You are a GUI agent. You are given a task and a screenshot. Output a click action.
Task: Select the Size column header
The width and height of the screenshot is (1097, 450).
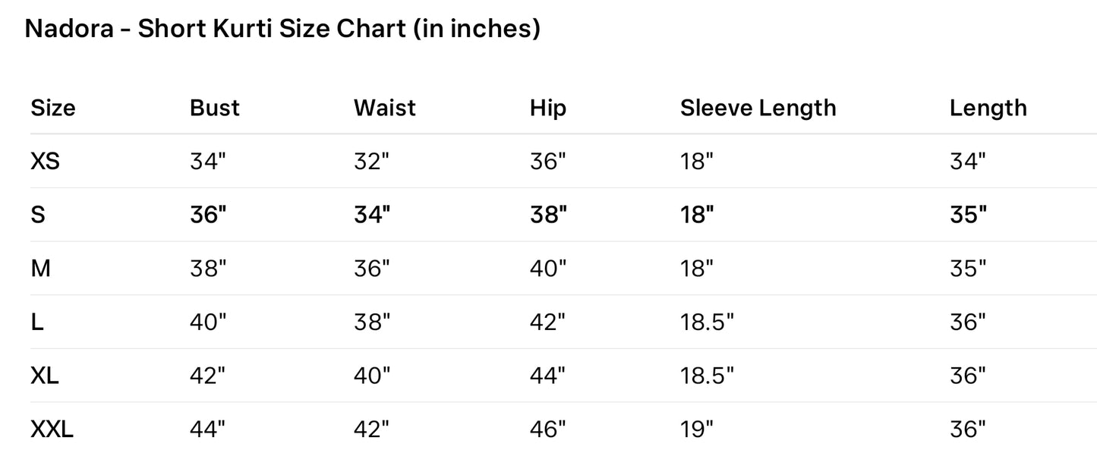(53, 108)
